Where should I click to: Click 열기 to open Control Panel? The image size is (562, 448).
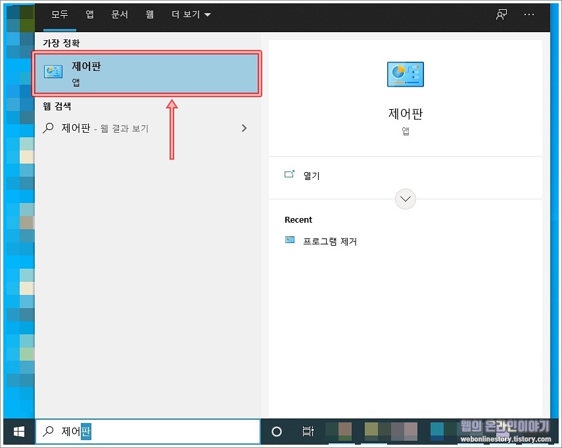311,175
